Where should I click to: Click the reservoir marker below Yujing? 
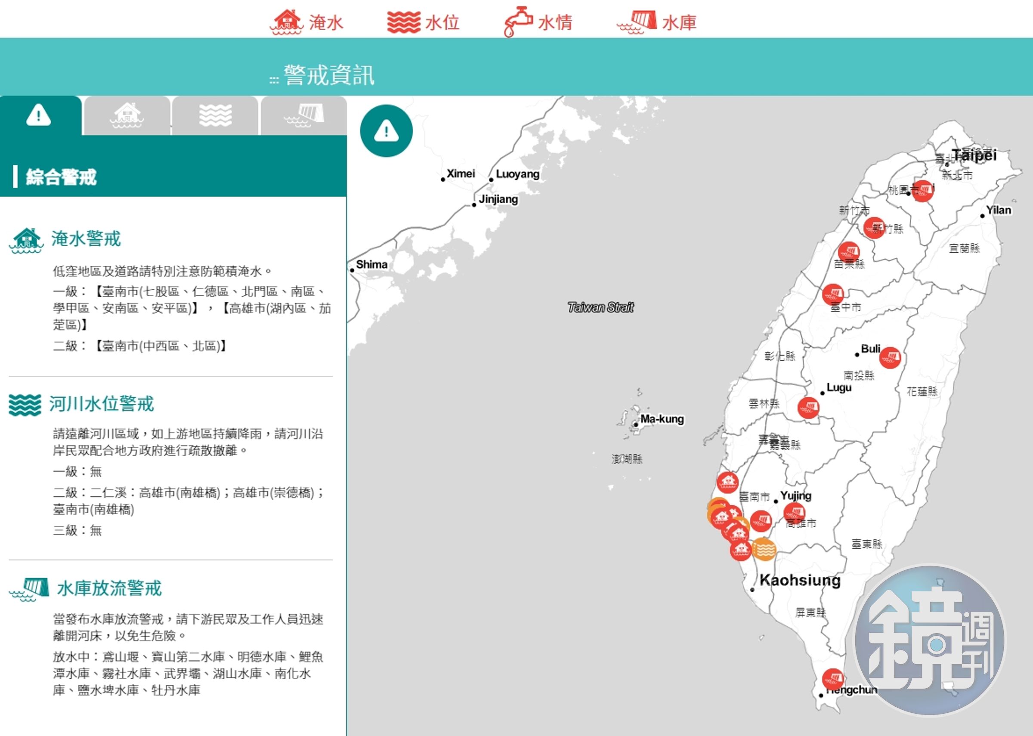[794, 513]
